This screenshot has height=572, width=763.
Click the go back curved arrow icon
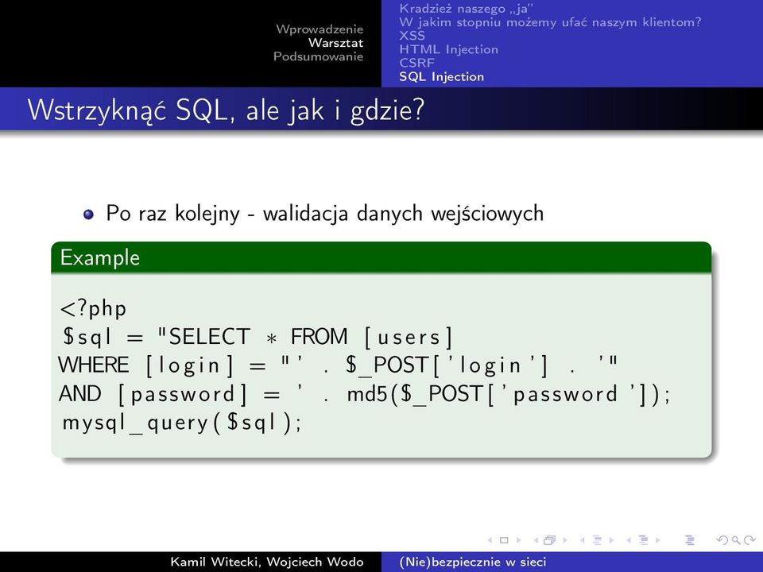pos(723,540)
